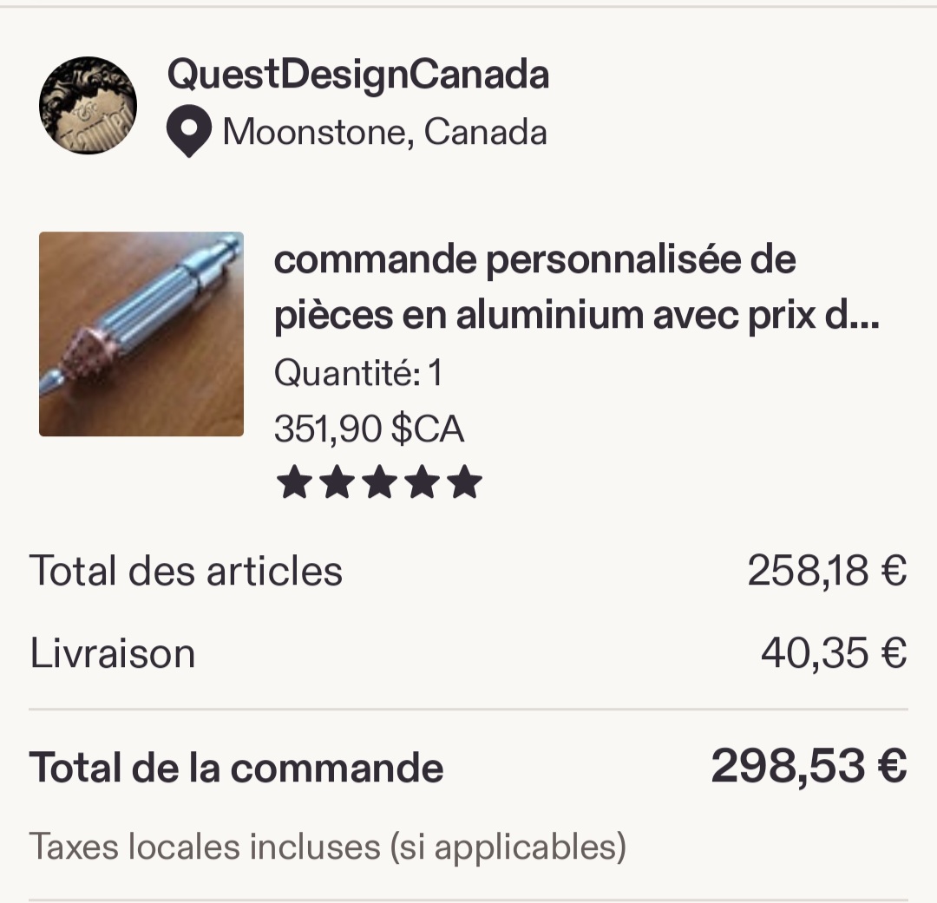Tap the Total des articles label

(x=187, y=572)
